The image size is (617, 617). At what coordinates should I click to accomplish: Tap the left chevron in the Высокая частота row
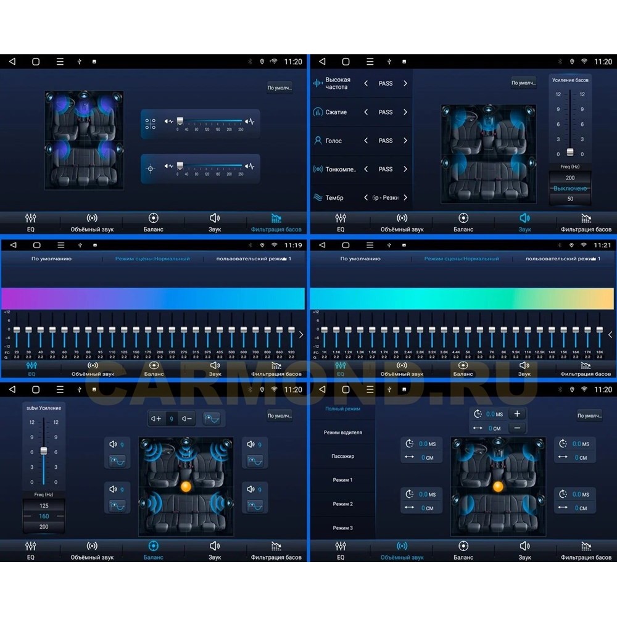coord(366,83)
